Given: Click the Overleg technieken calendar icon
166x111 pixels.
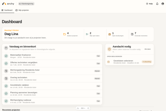Looking at the screenshot, I should click(6, 79).
